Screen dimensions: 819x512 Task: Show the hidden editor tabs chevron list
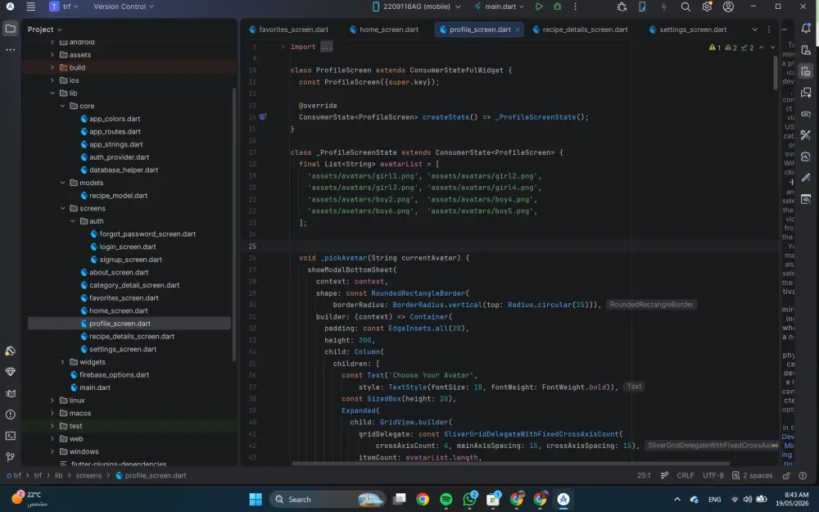tap(755, 29)
